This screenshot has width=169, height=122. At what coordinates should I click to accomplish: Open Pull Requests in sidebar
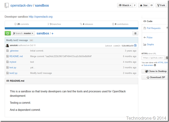pyautogui.click(x=154, y=28)
